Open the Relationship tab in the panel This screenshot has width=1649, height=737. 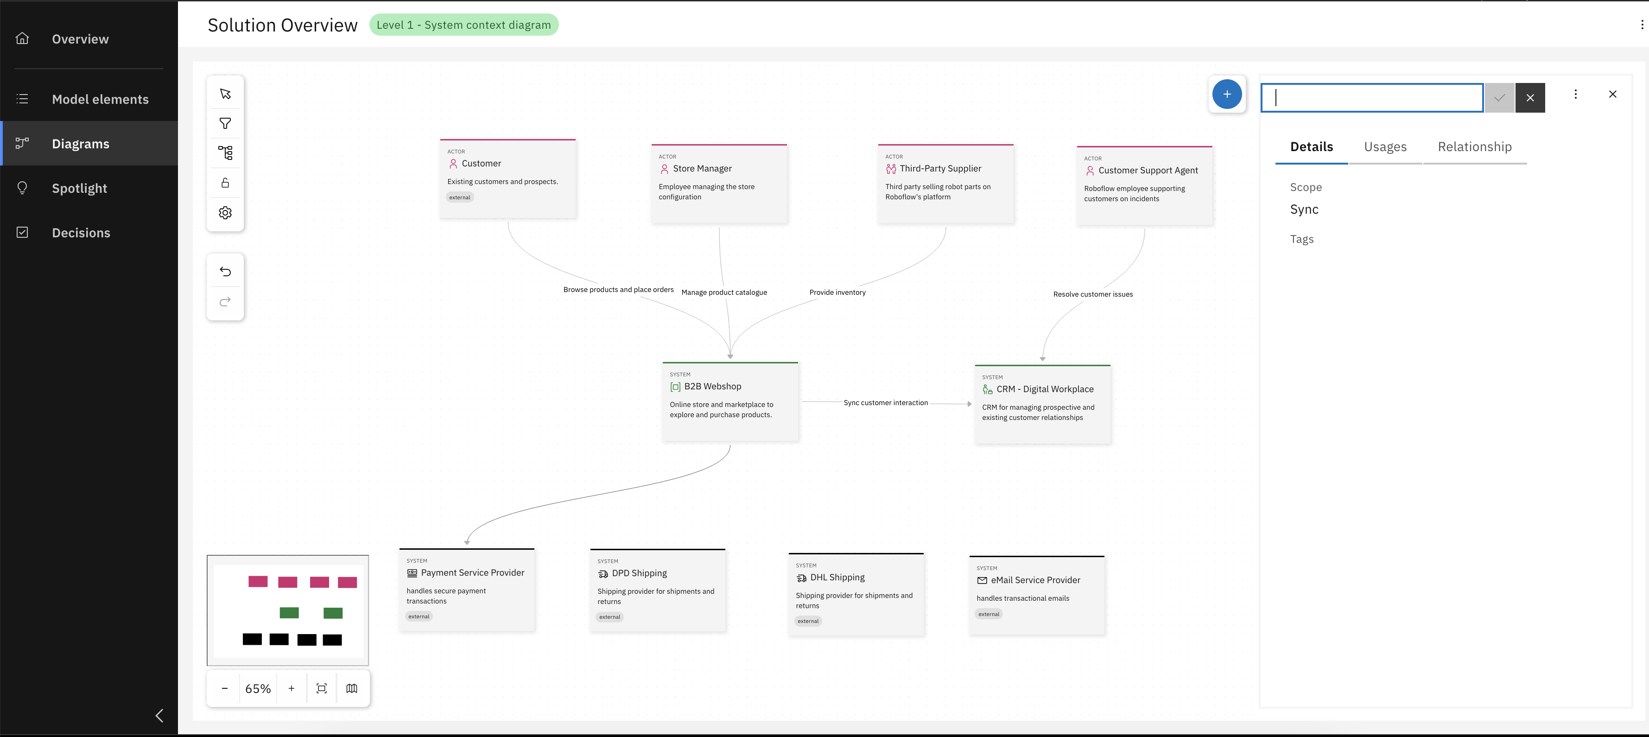pos(1474,146)
